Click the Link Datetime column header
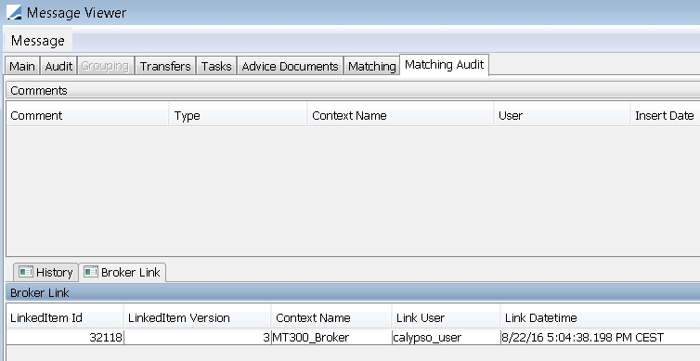Screen dimensions: 700x361 (601, 317)
